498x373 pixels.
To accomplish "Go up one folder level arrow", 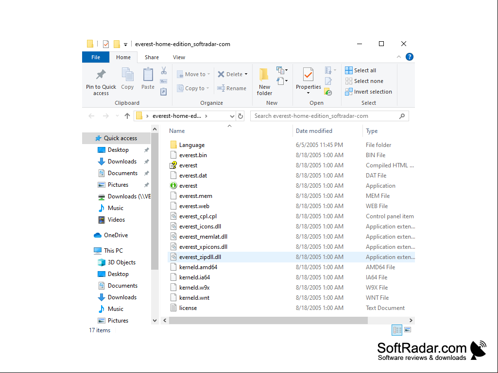I will click(127, 116).
